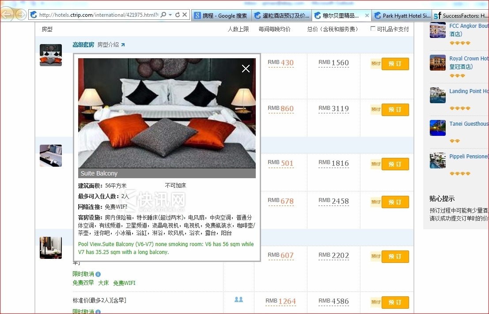Stop loading with the X icon in the address bar
This screenshot has height=314, width=489.
tap(185, 15)
